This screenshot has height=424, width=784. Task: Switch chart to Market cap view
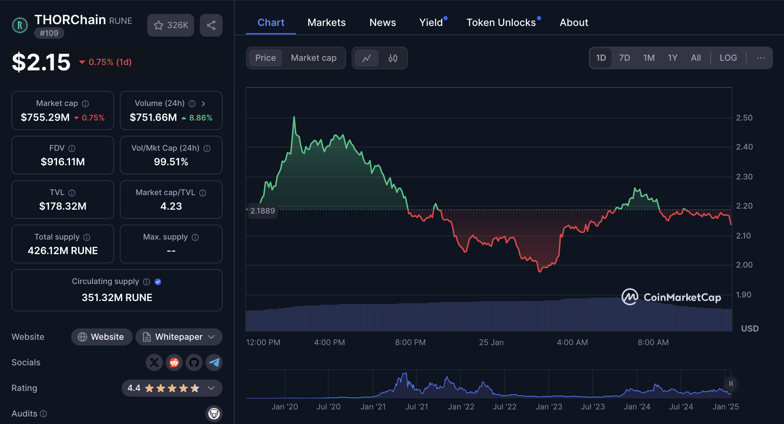pos(314,58)
